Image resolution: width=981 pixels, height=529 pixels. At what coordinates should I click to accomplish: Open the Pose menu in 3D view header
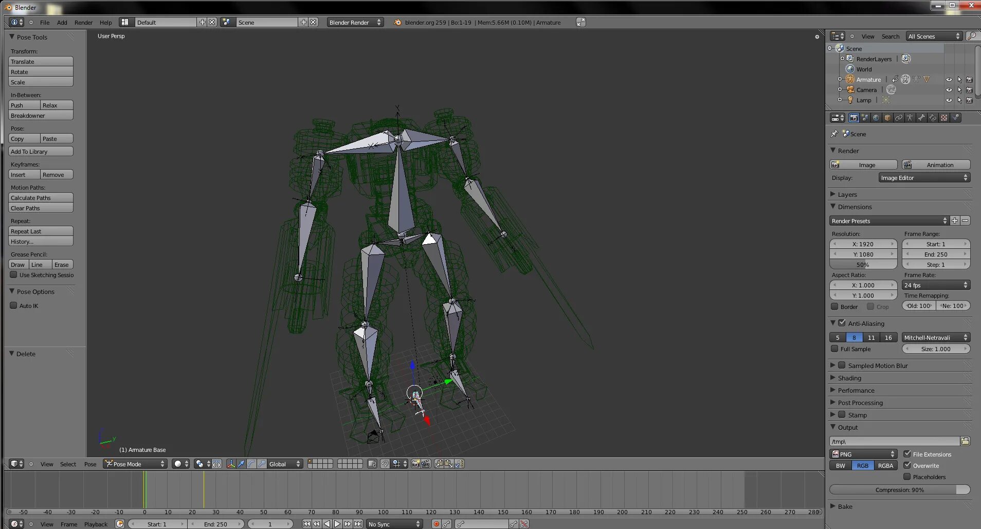pyautogui.click(x=90, y=464)
